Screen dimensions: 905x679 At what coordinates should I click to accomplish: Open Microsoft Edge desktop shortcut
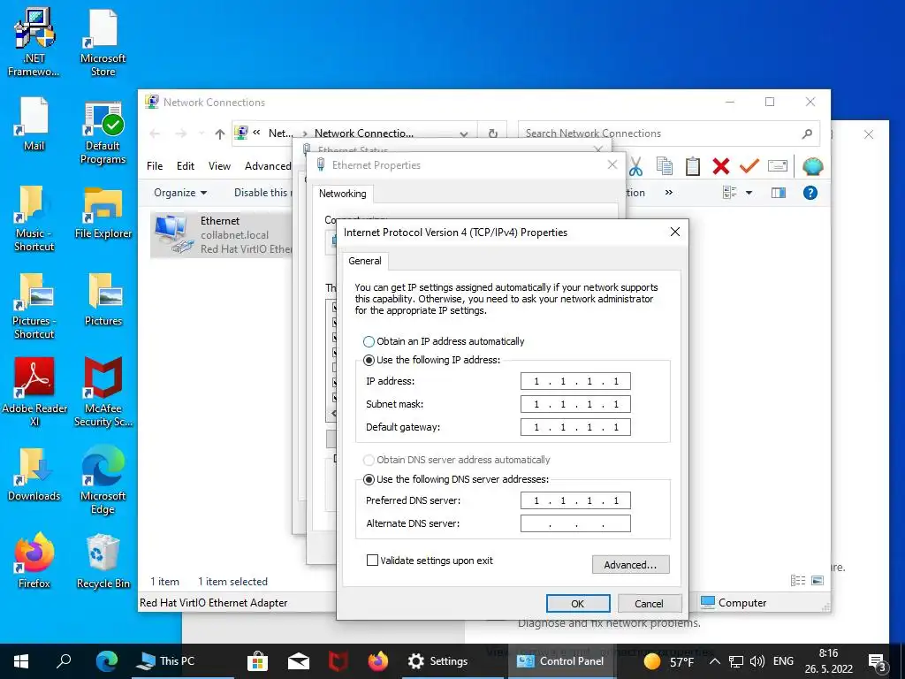tap(103, 478)
